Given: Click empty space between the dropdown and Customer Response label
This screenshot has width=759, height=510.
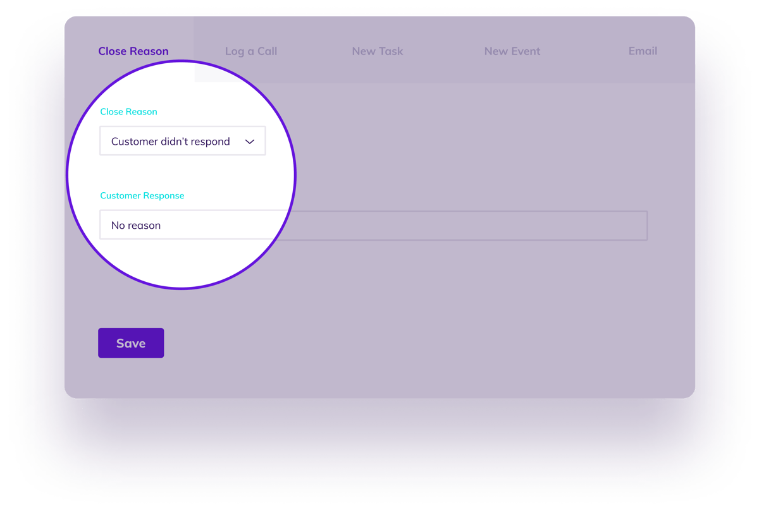Looking at the screenshot, I should pyautogui.click(x=182, y=174).
